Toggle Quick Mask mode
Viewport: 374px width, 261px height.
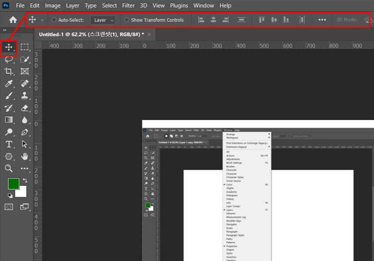[x=9, y=207]
